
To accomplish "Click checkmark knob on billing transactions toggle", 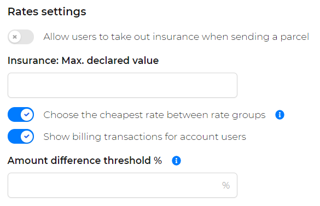I will (x=27, y=137).
